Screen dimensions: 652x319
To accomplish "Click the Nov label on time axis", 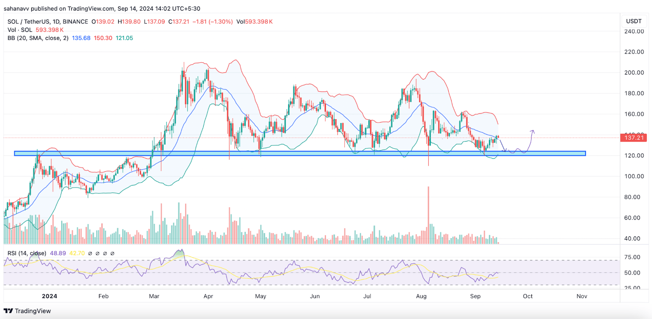I will pyautogui.click(x=582, y=296).
